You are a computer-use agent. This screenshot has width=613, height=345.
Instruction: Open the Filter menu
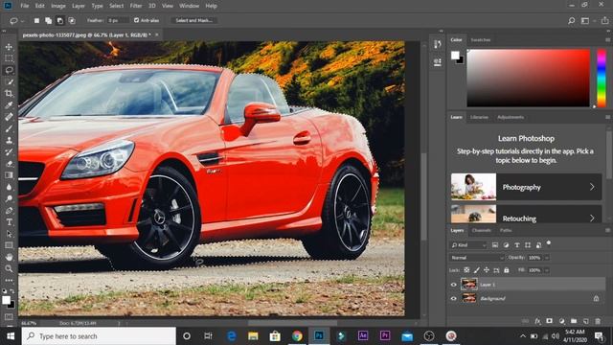click(x=136, y=6)
